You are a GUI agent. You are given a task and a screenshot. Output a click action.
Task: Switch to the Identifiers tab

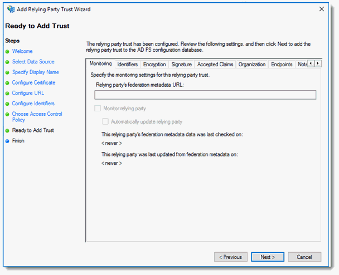pos(127,65)
